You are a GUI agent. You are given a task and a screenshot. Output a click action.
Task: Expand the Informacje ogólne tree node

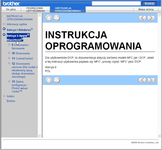[x=4, y=24]
